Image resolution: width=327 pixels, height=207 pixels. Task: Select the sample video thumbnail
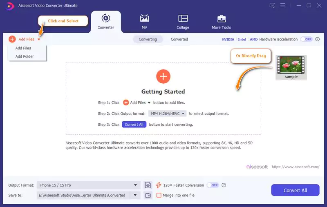pos(291,67)
